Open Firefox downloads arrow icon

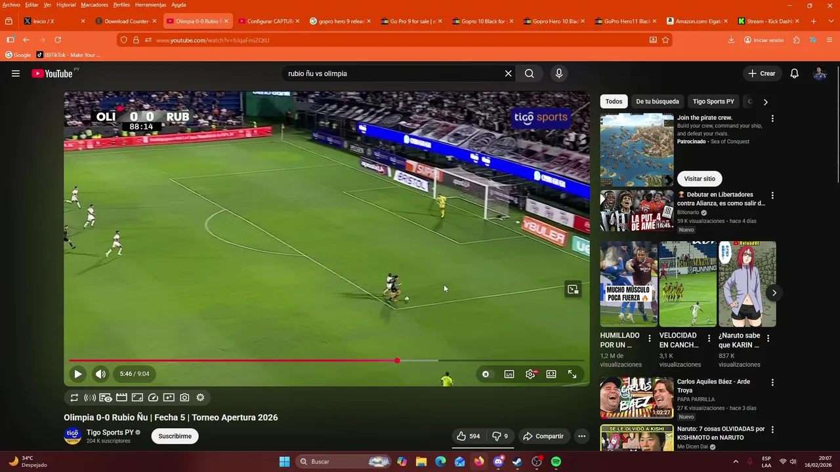coord(731,40)
